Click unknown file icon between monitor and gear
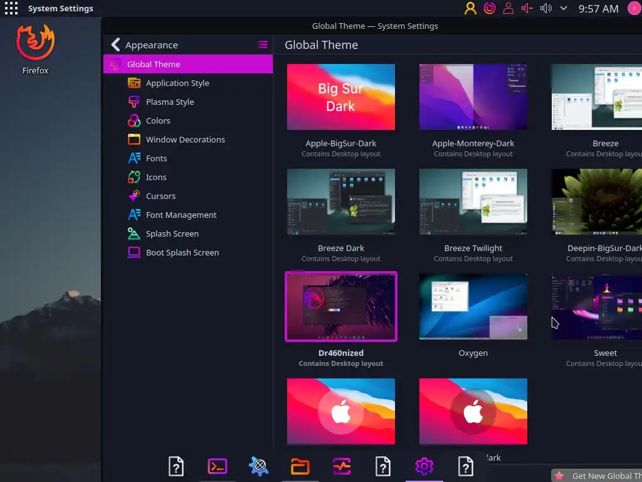This screenshot has width=642, height=482. pos(383,466)
